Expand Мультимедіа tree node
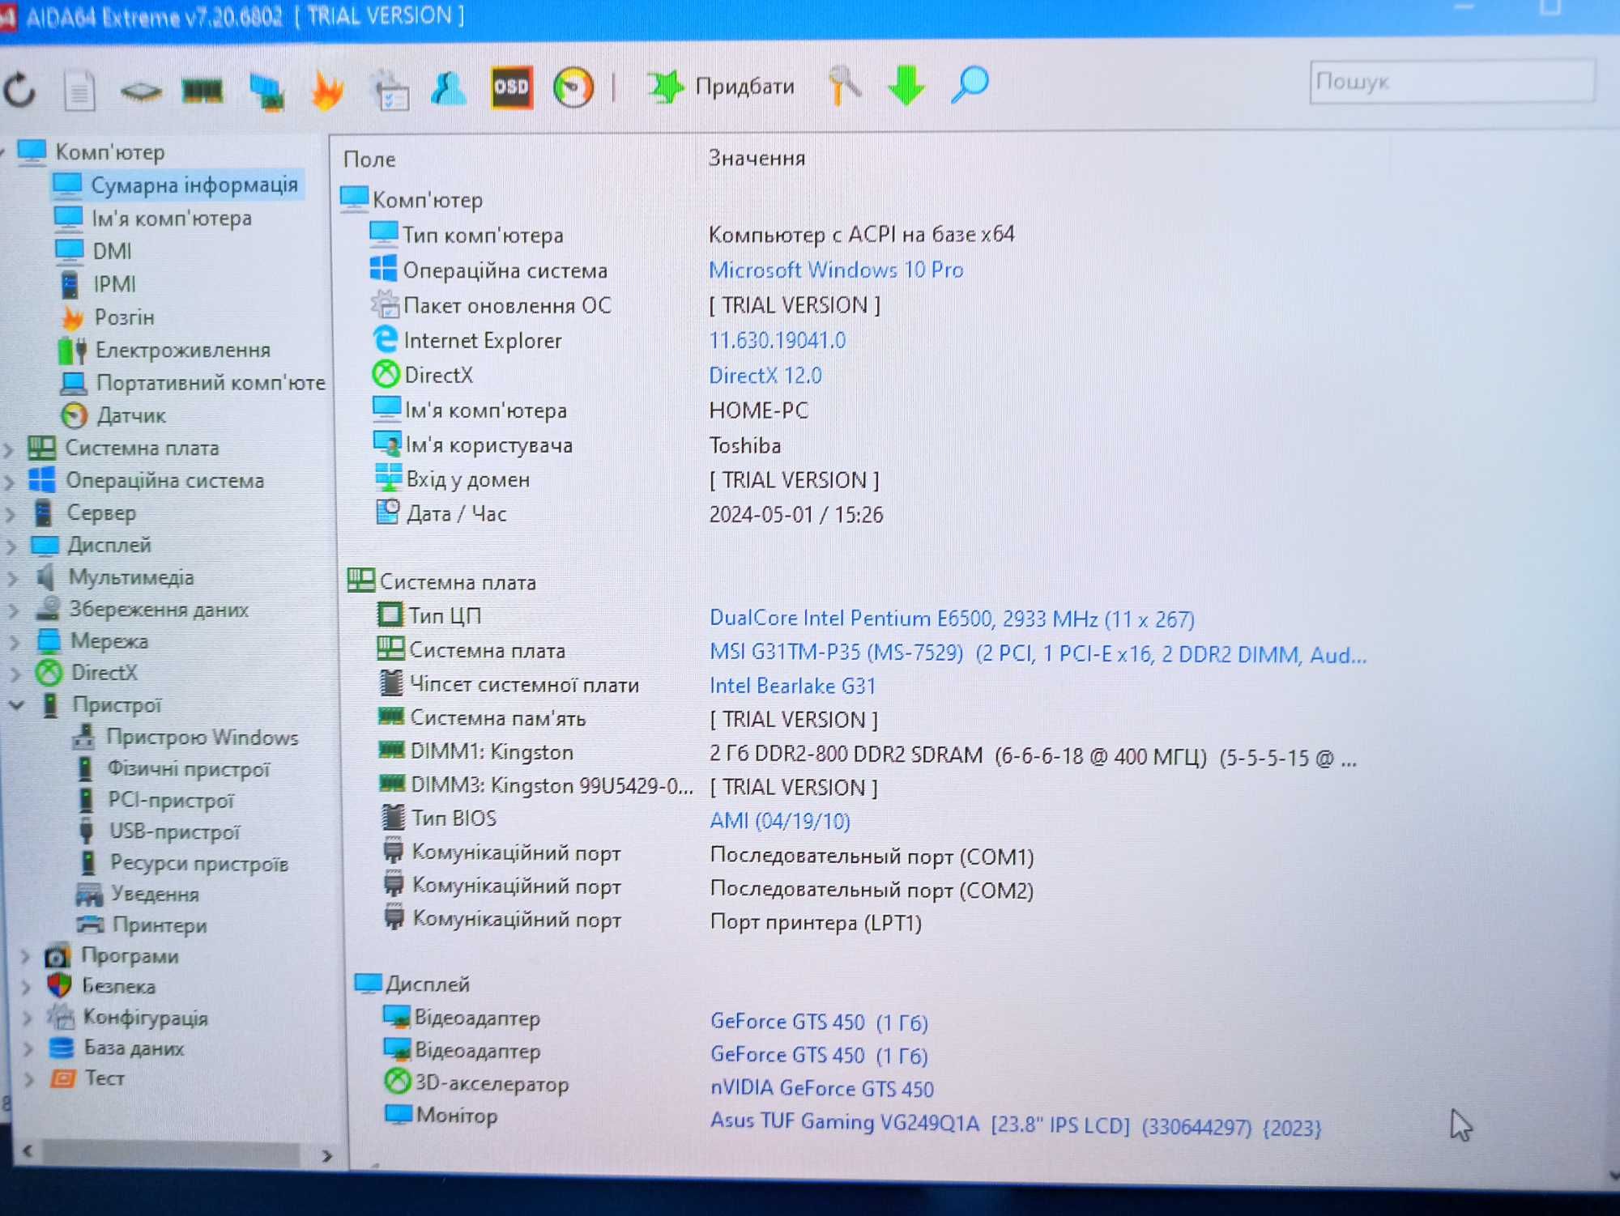1620x1216 pixels. (x=11, y=579)
